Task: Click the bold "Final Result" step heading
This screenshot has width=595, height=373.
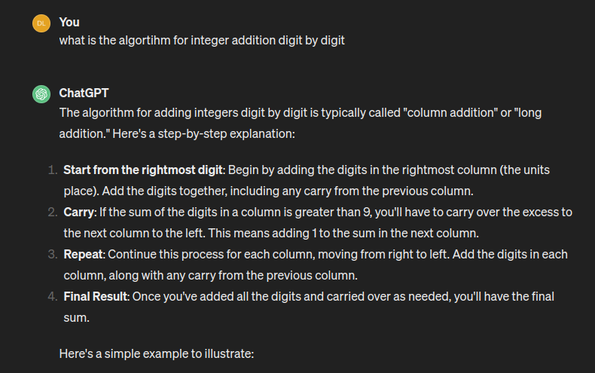Action: (96, 297)
